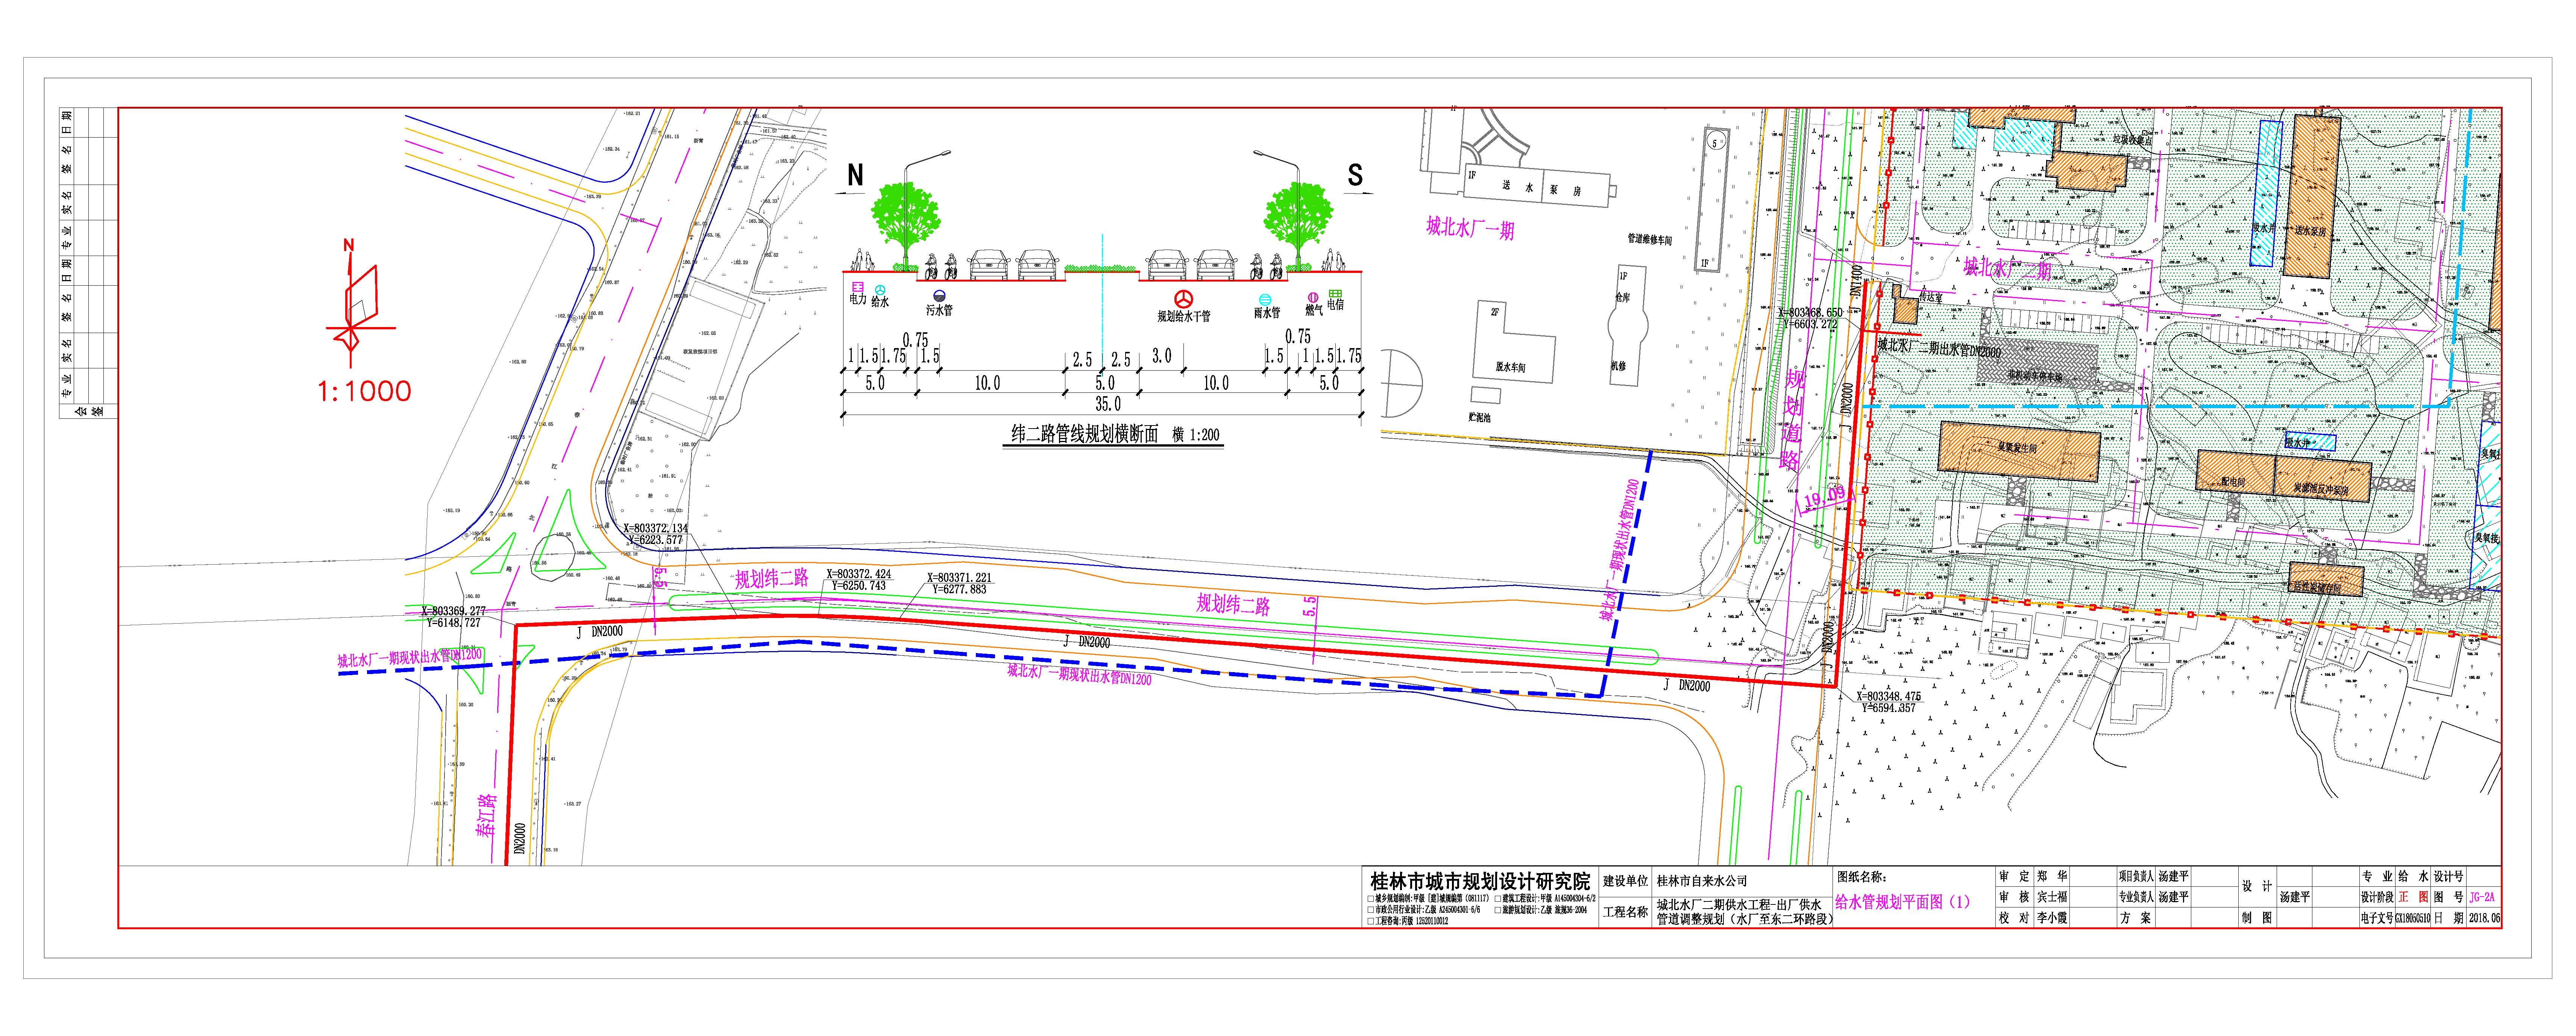Select the green tree beside the S marker
This screenshot has width=2576, height=1036.
[1298, 226]
